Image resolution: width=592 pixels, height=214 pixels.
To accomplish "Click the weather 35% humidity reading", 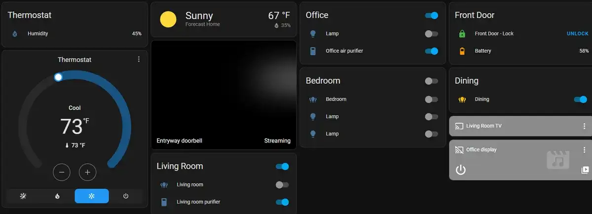I will pyautogui.click(x=283, y=25).
